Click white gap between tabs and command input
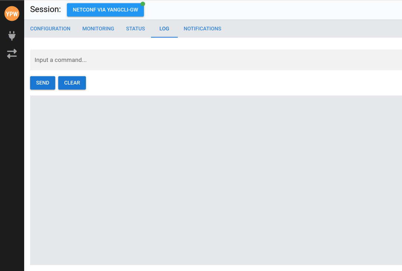 click(216, 43)
